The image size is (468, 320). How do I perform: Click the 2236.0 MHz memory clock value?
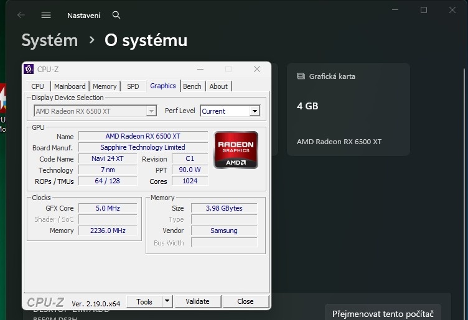(108, 231)
